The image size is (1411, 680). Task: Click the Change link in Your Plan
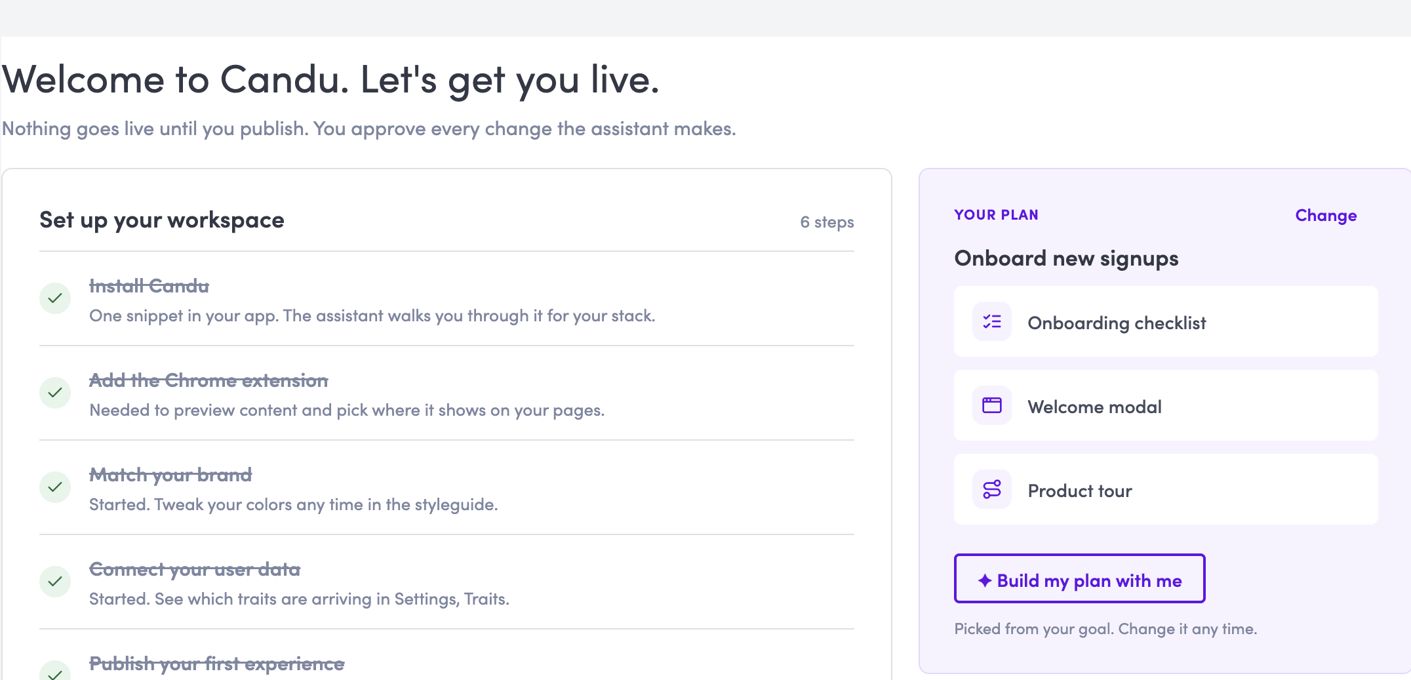(x=1326, y=216)
